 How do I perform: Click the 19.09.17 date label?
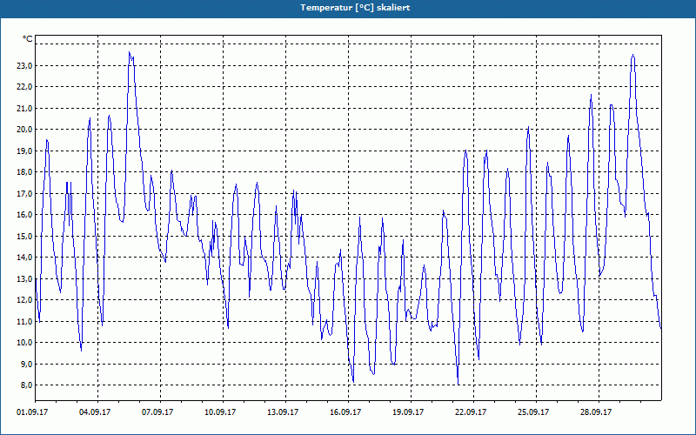click(x=408, y=412)
